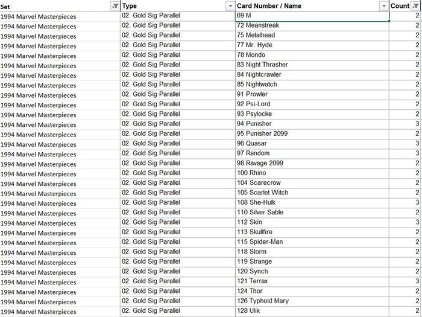The height and width of the screenshot is (317, 422).
Task: Select the 119 Strange cell
Action: pyautogui.click(x=312, y=261)
